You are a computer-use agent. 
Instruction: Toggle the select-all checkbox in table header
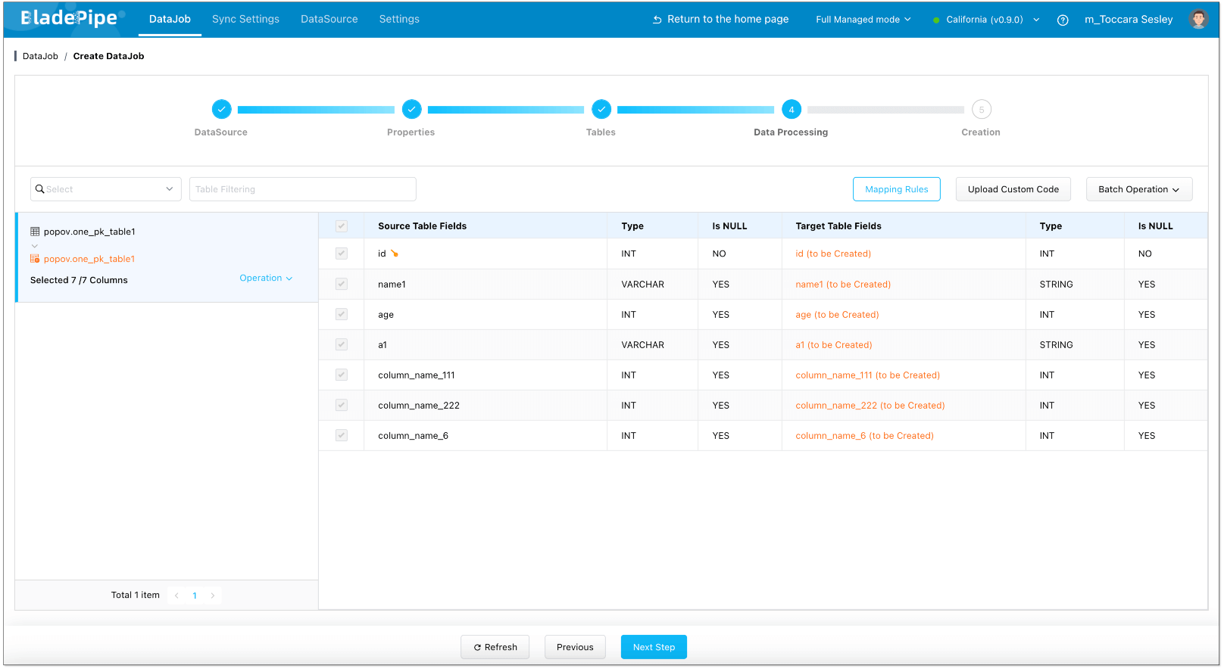coord(342,226)
